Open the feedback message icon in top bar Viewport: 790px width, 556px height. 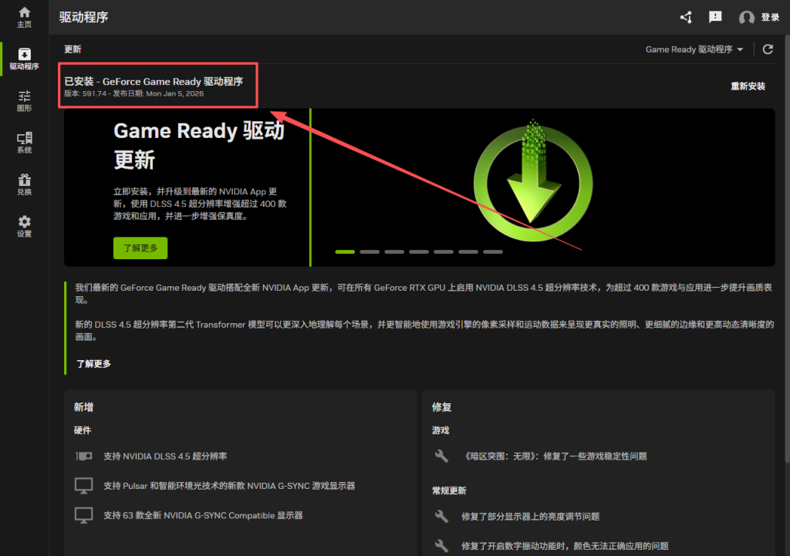pyautogui.click(x=715, y=17)
